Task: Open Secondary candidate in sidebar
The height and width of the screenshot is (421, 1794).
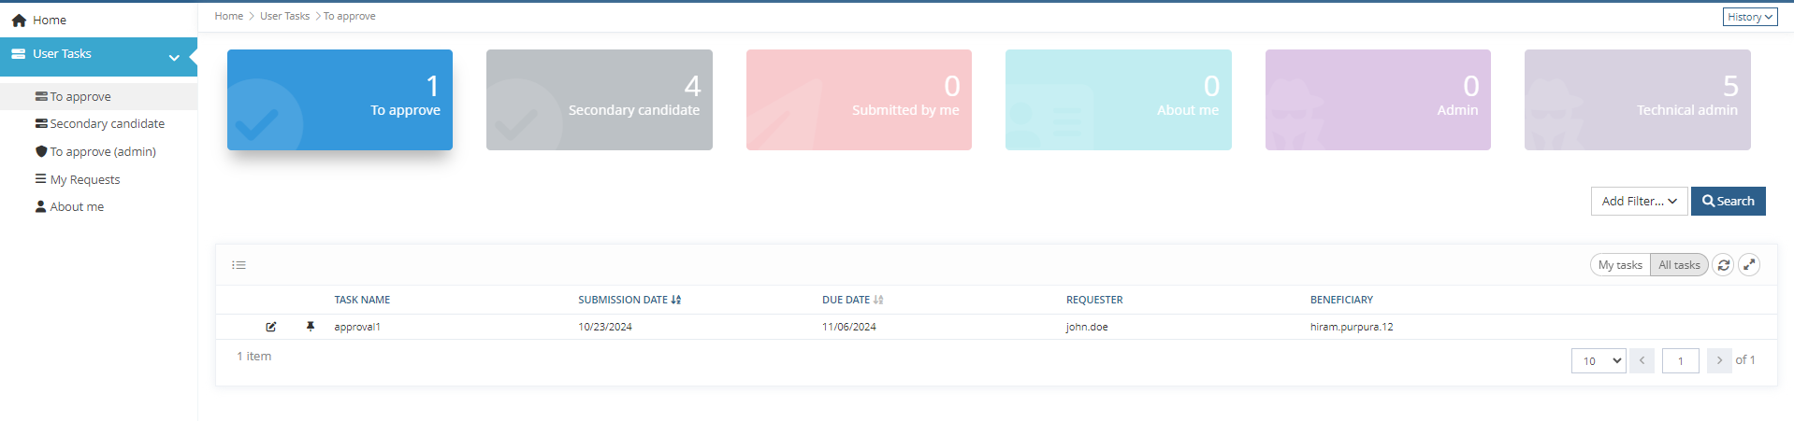Action: pyautogui.click(x=107, y=123)
